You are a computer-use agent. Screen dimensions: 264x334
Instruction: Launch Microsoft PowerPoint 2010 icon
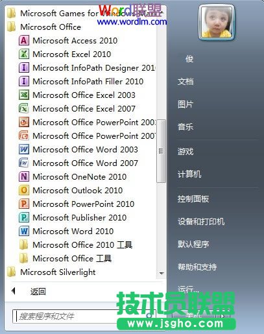click(24, 204)
